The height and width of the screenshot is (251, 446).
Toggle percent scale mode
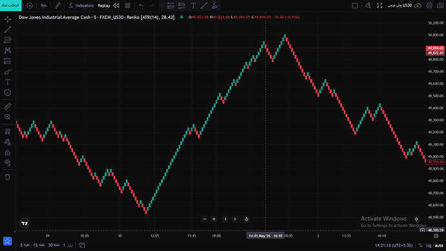(420, 245)
